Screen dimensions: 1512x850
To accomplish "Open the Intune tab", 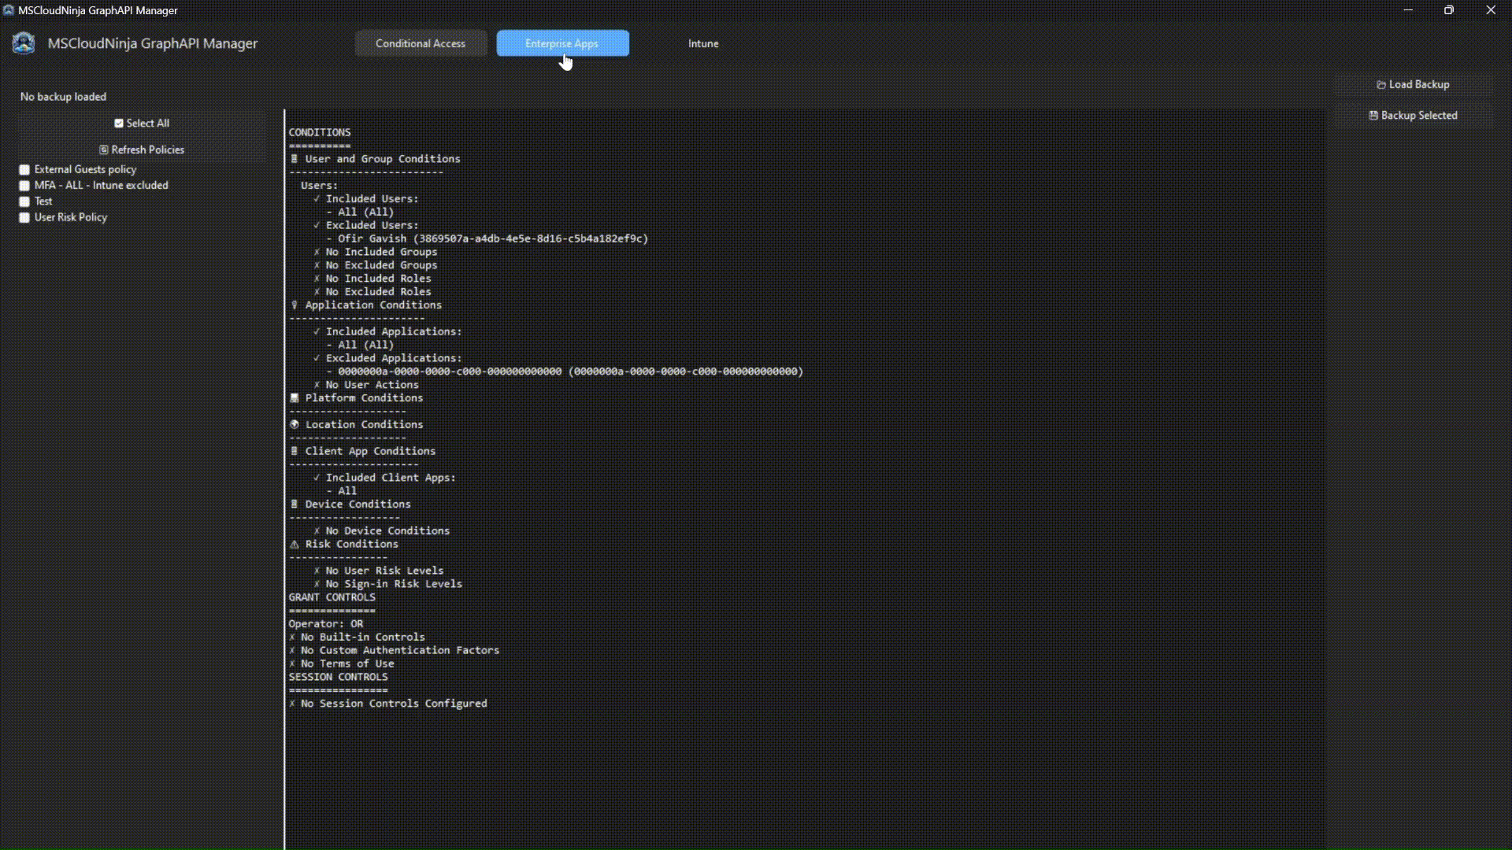I will (703, 43).
